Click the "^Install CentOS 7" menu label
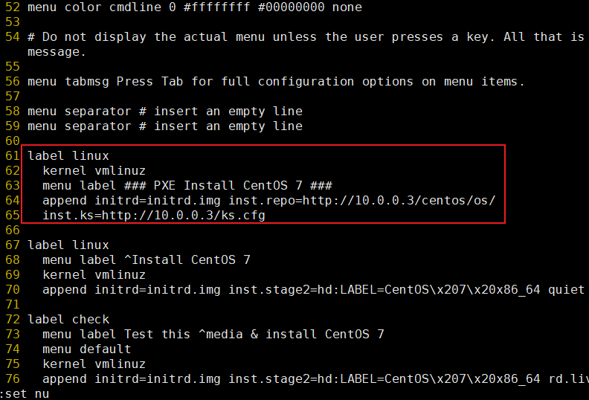 [x=184, y=260]
